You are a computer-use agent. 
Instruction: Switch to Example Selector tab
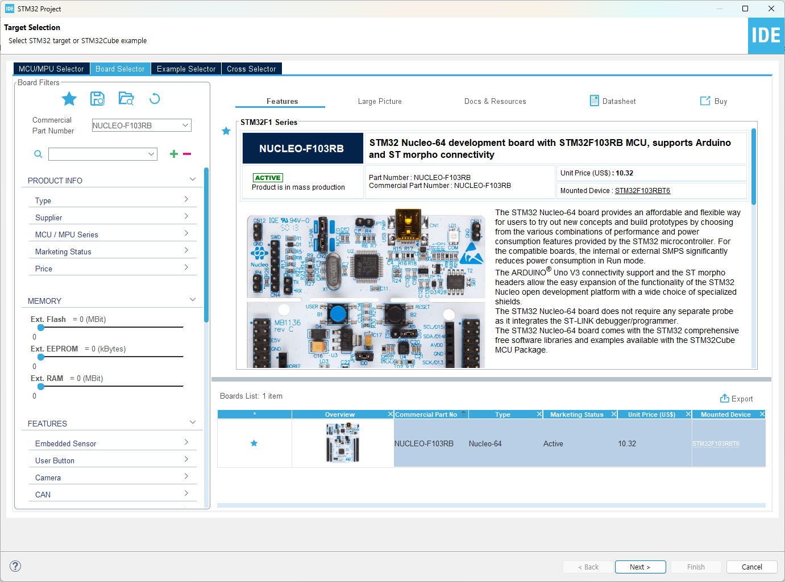[x=186, y=69]
